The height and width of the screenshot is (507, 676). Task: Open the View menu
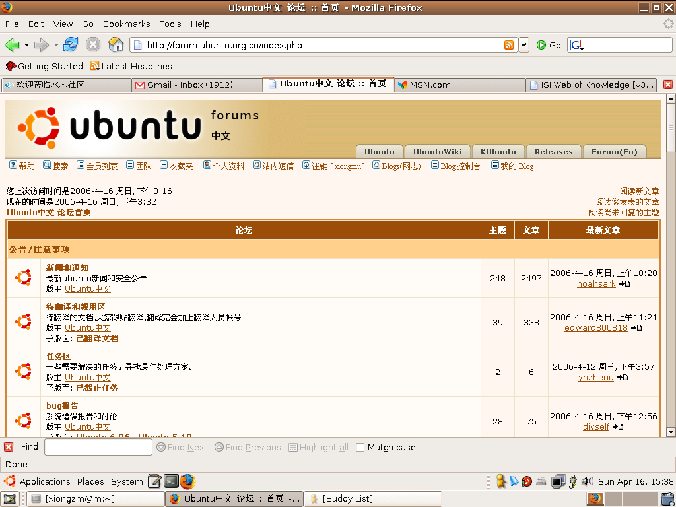[x=63, y=24]
